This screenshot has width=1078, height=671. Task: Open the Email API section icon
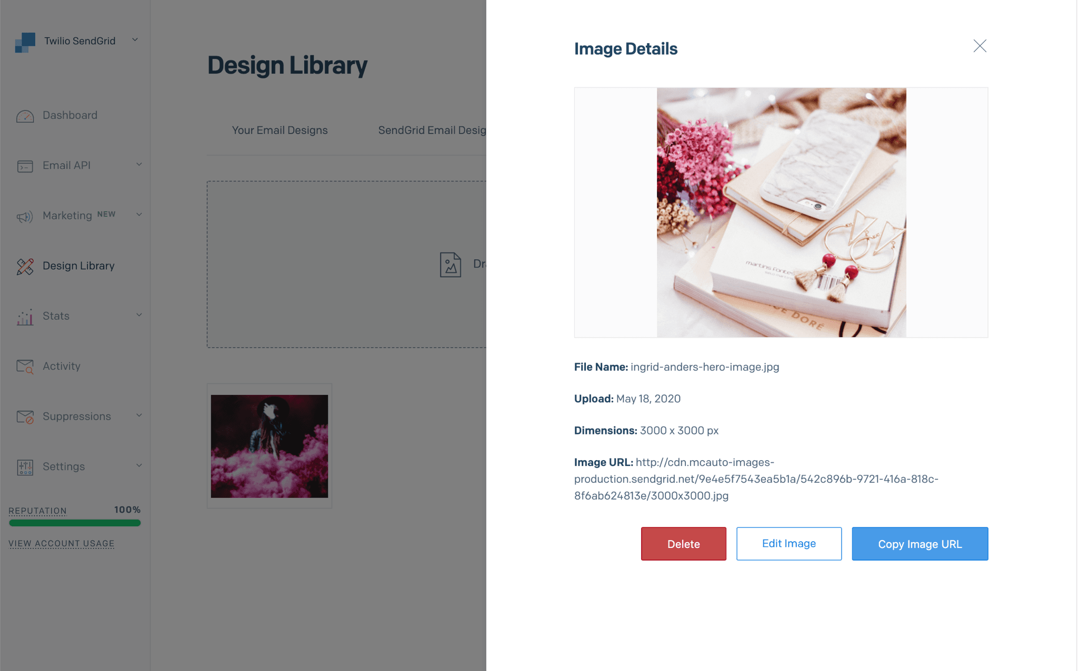[24, 165]
